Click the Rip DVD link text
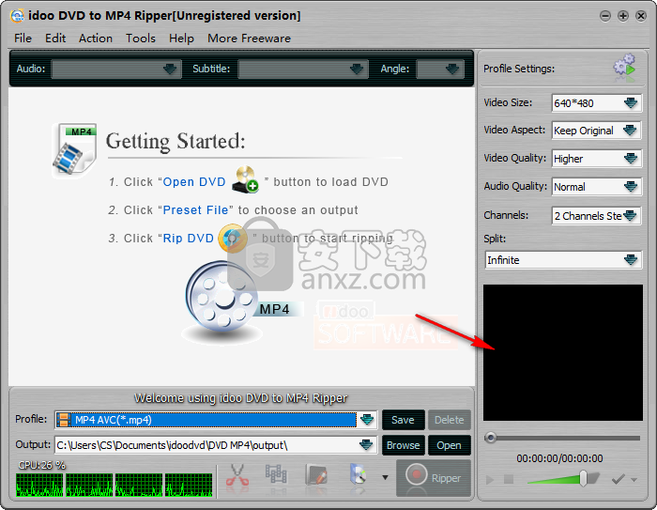This screenshot has height=510, width=657. tap(188, 239)
